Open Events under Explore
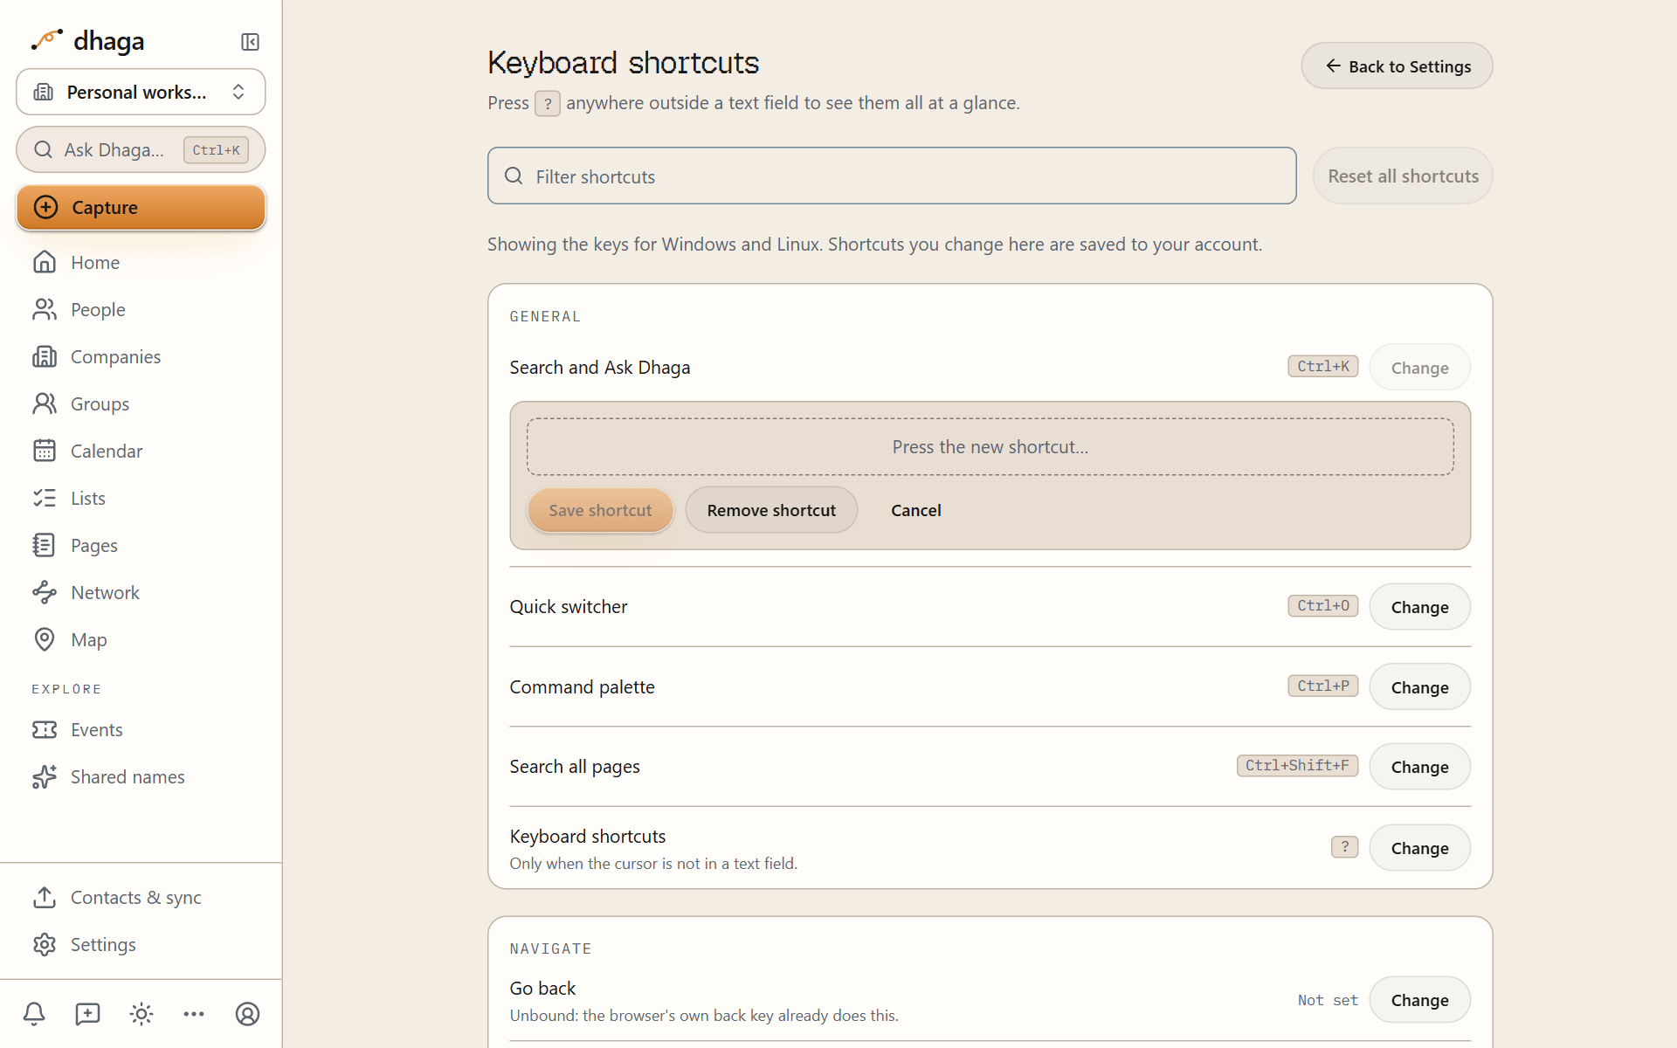The image size is (1677, 1048). [x=141, y=729]
